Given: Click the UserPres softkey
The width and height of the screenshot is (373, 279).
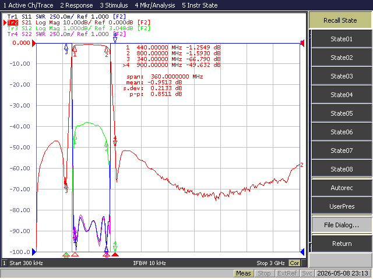Looking at the screenshot, I should tap(342, 206).
